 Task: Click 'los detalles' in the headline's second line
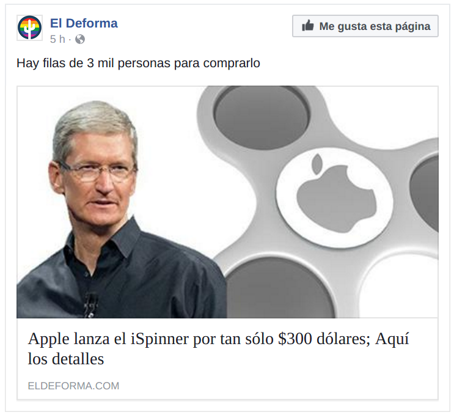66,359
